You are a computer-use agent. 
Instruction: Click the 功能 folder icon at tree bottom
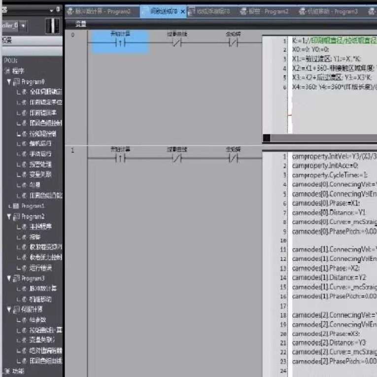[7, 371]
